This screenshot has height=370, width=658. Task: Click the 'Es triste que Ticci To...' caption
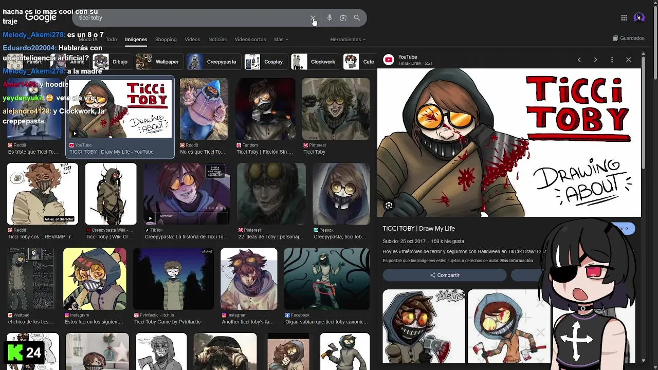33,152
